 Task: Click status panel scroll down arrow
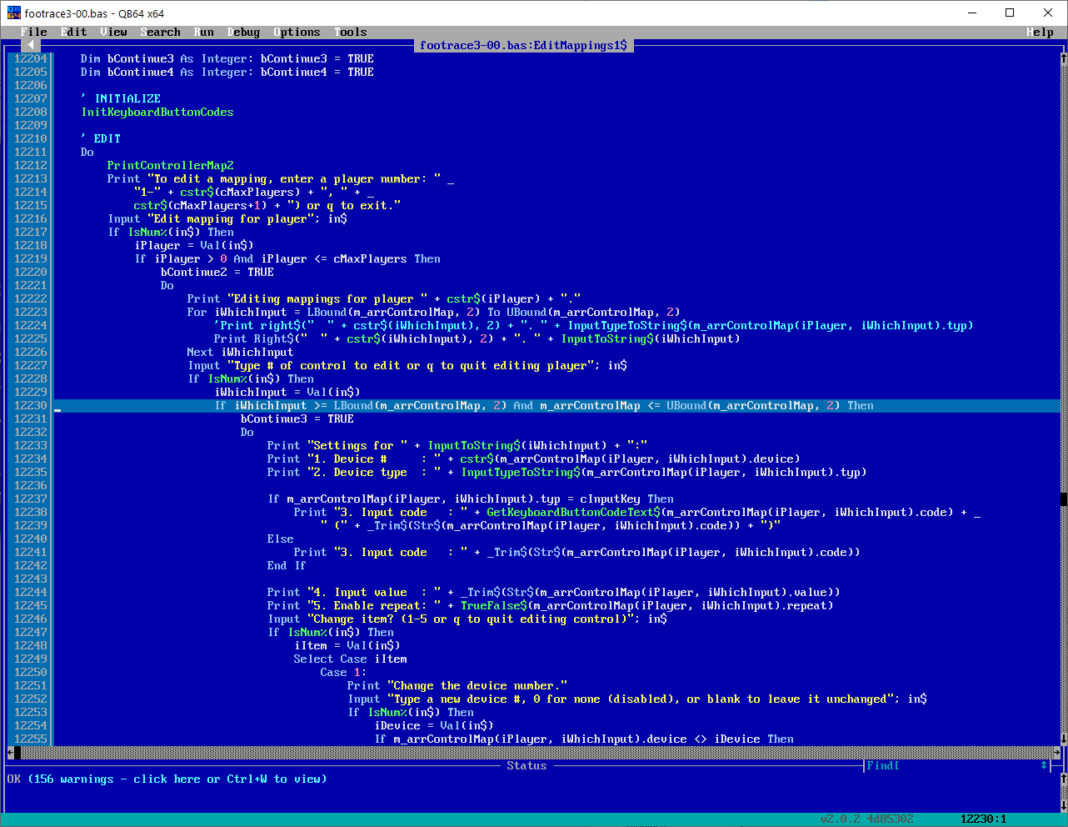click(x=1063, y=805)
